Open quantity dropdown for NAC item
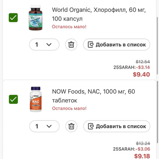The height and width of the screenshot is (159, 159). (45, 126)
